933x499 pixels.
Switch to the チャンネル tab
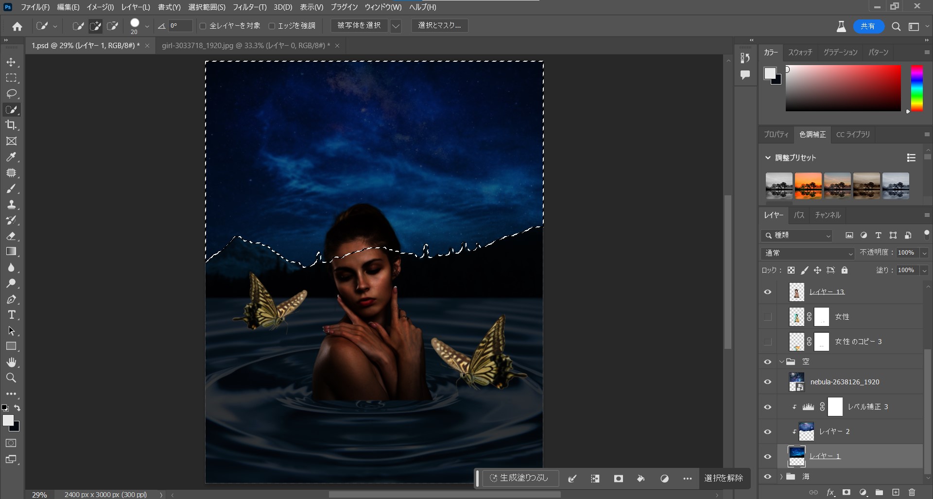click(x=828, y=215)
